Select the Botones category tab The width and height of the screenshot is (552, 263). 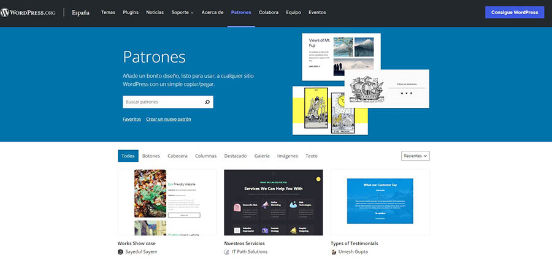pos(151,156)
